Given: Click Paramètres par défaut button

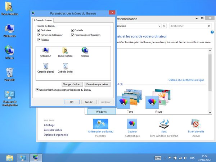Looking at the screenshot, I should click(x=98, y=84).
